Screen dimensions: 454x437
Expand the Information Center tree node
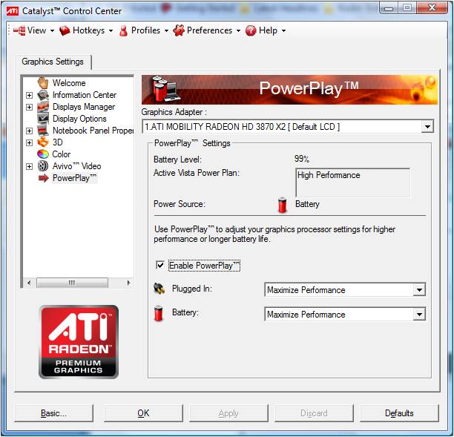coord(29,95)
